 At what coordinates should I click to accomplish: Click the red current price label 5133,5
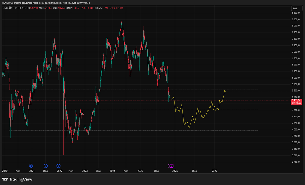[296, 100]
